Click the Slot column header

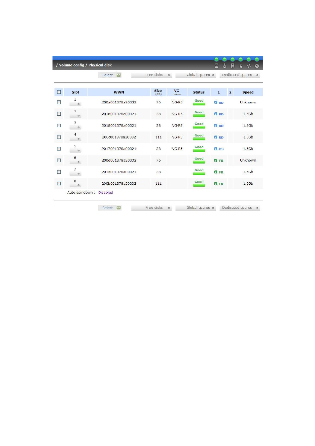pyautogui.click(x=75, y=93)
